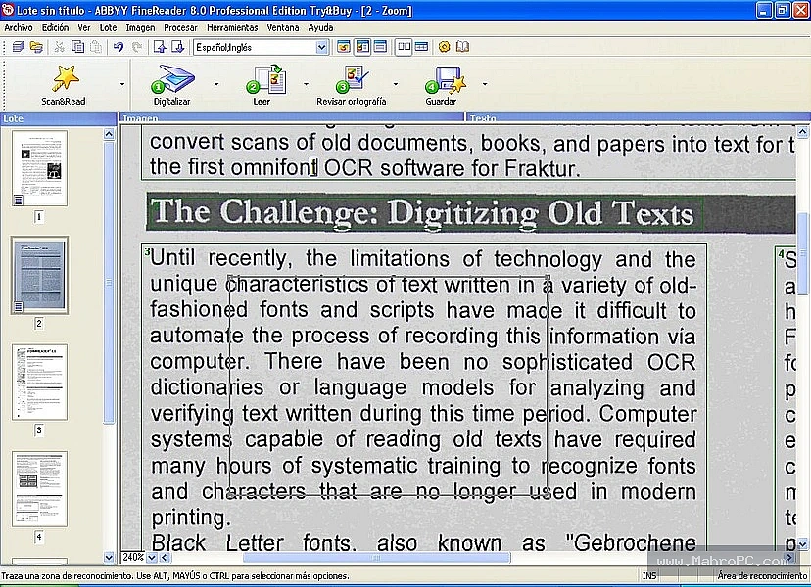Viewport: 811px width, 587px height.
Task: Copy using the toolbar copy icon
Action: point(77,47)
